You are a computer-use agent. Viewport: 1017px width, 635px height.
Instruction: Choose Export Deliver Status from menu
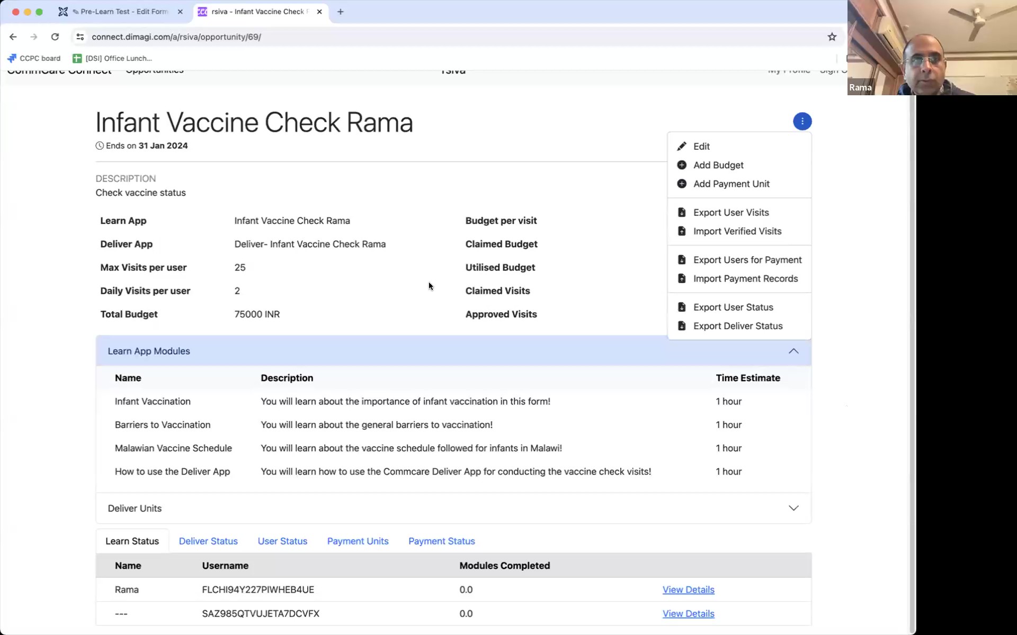click(737, 326)
